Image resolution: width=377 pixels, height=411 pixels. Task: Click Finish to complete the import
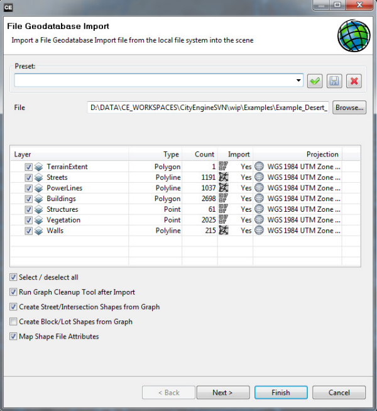(x=281, y=393)
